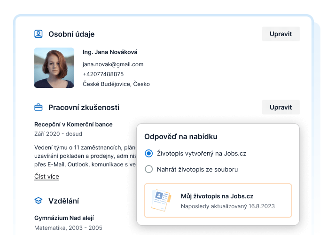Select the 'Recepční v Komerční bance' job title

[x=73, y=125]
